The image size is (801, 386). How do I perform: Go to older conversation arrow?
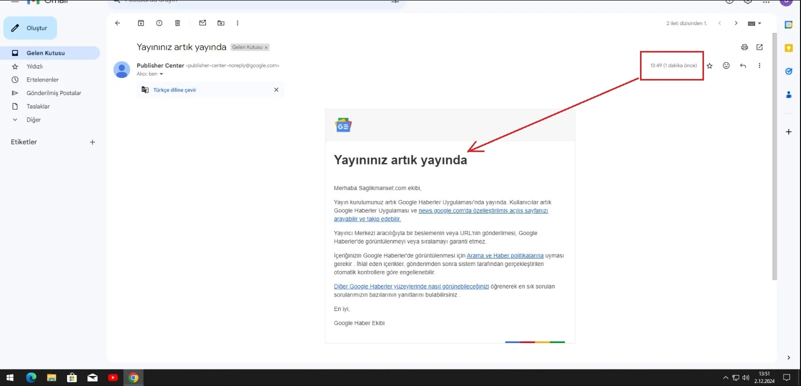736,23
